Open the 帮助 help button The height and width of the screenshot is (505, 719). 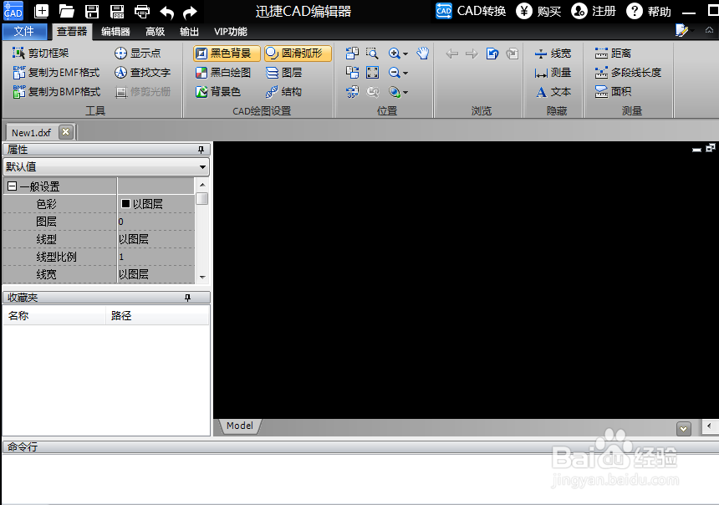(650, 11)
